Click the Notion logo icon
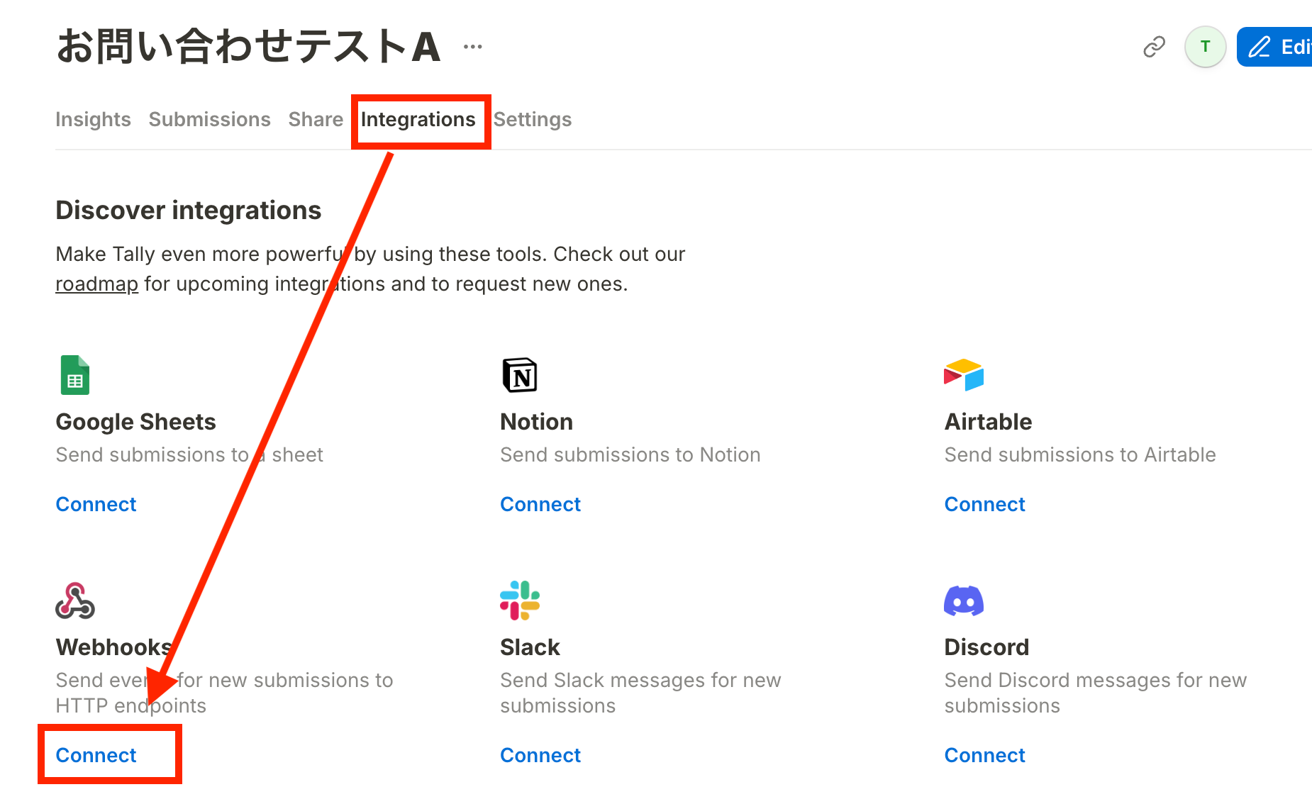The image size is (1312, 804). [x=520, y=375]
